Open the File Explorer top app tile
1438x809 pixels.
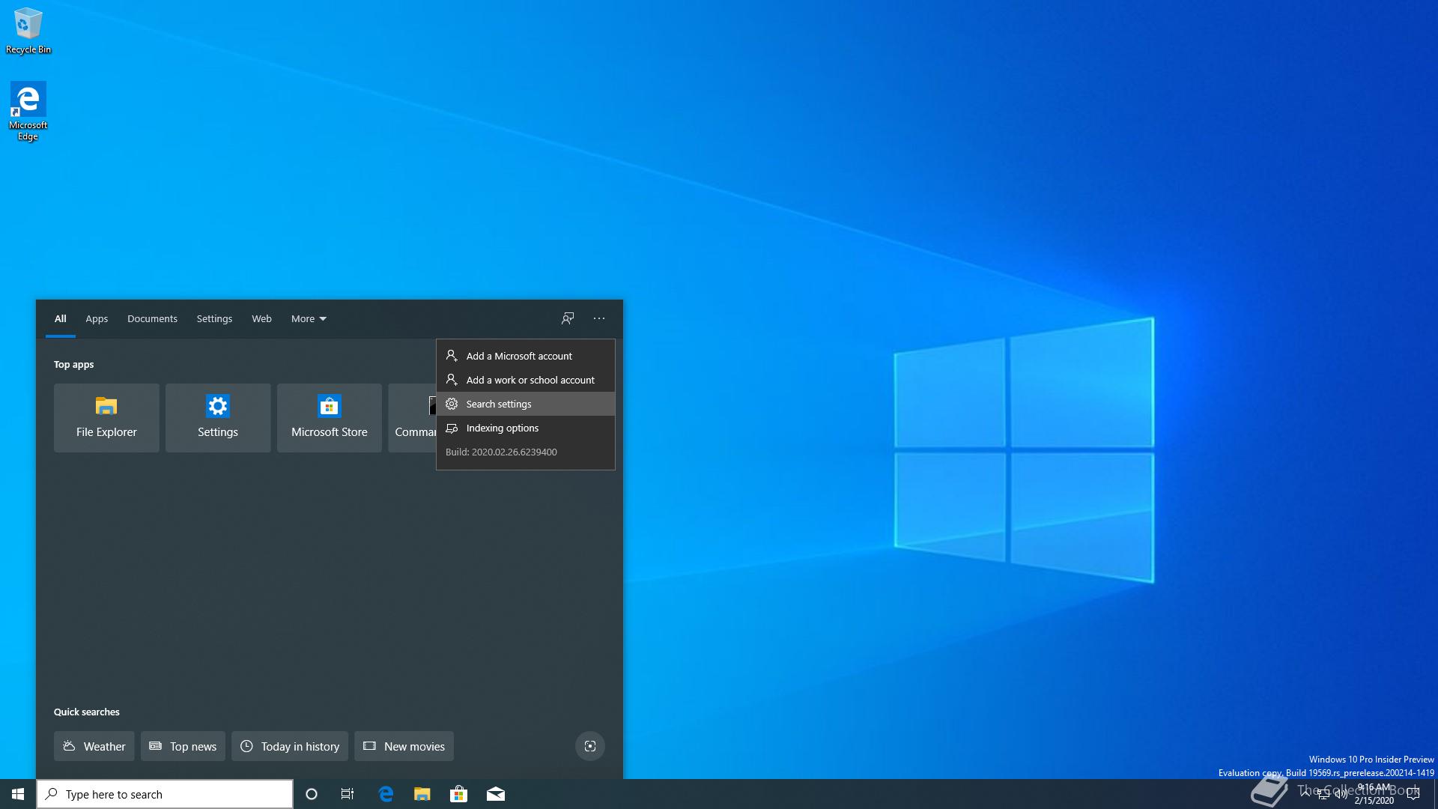pyautogui.click(x=106, y=418)
